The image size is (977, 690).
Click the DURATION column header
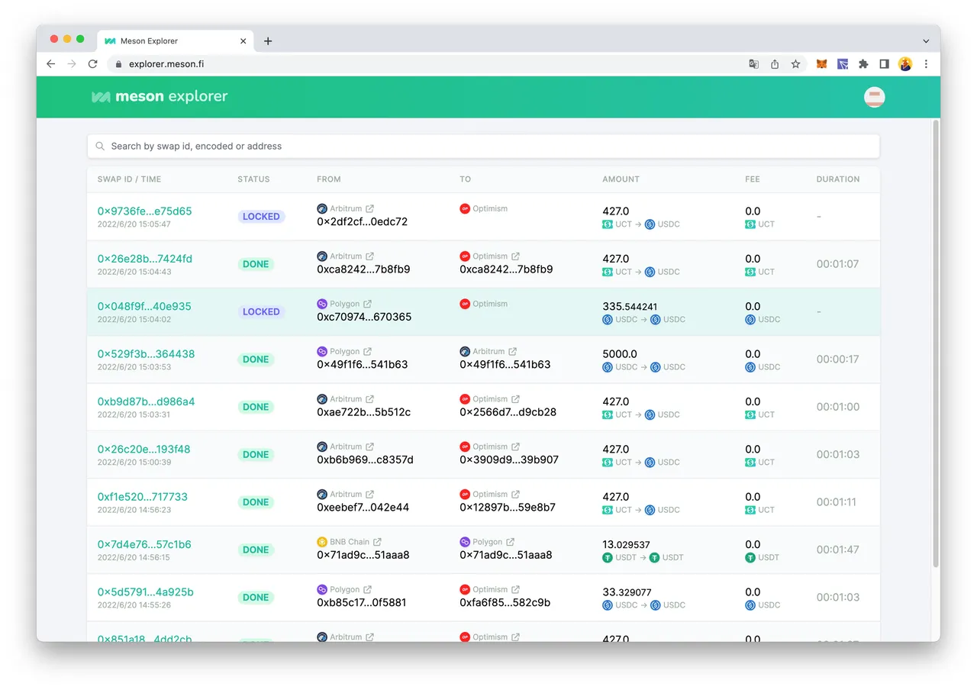pyautogui.click(x=838, y=179)
